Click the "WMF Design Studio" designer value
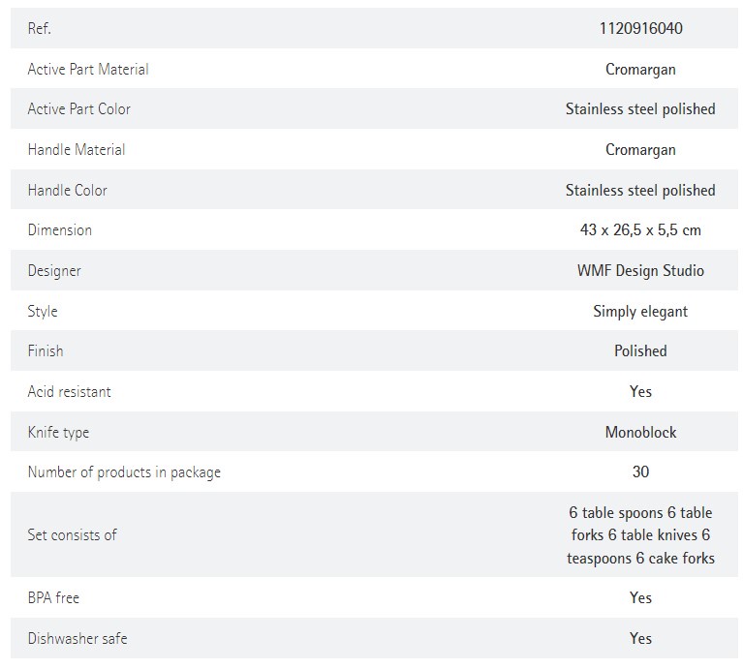This screenshot has height=669, width=743. [640, 271]
